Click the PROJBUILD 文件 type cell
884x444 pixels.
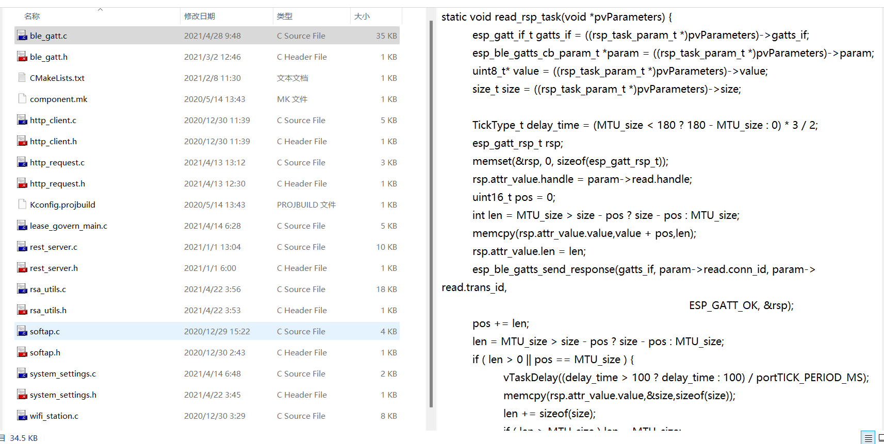click(x=306, y=204)
